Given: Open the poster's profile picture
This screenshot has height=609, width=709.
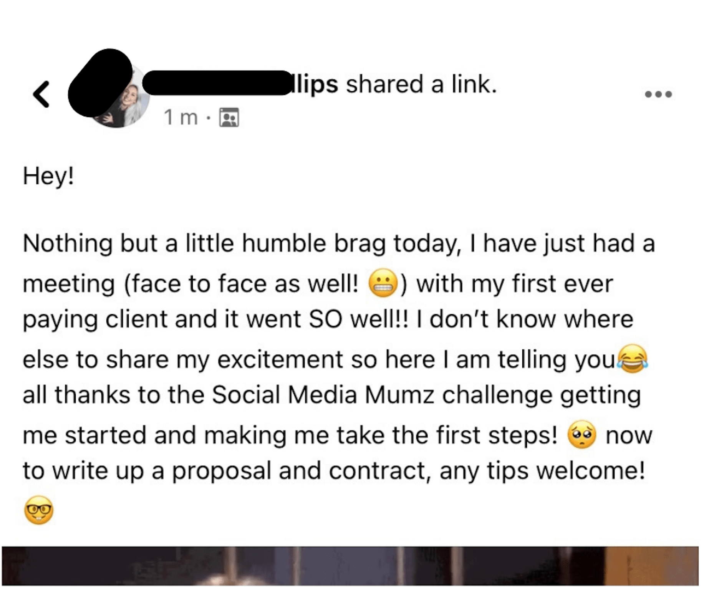Looking at the screenshot, I should (x=115, y=95).
